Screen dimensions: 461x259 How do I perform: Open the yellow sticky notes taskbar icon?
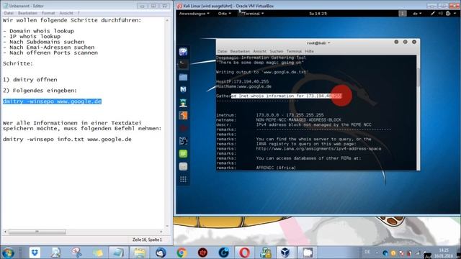click(98, 253)
